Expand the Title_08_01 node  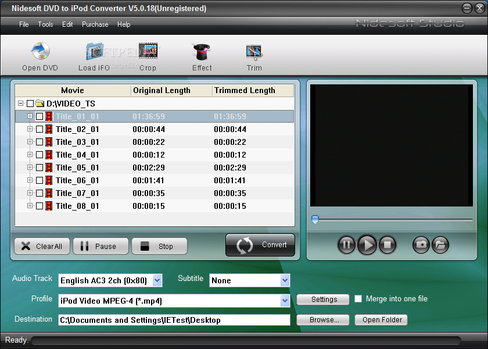click(30, 205)
